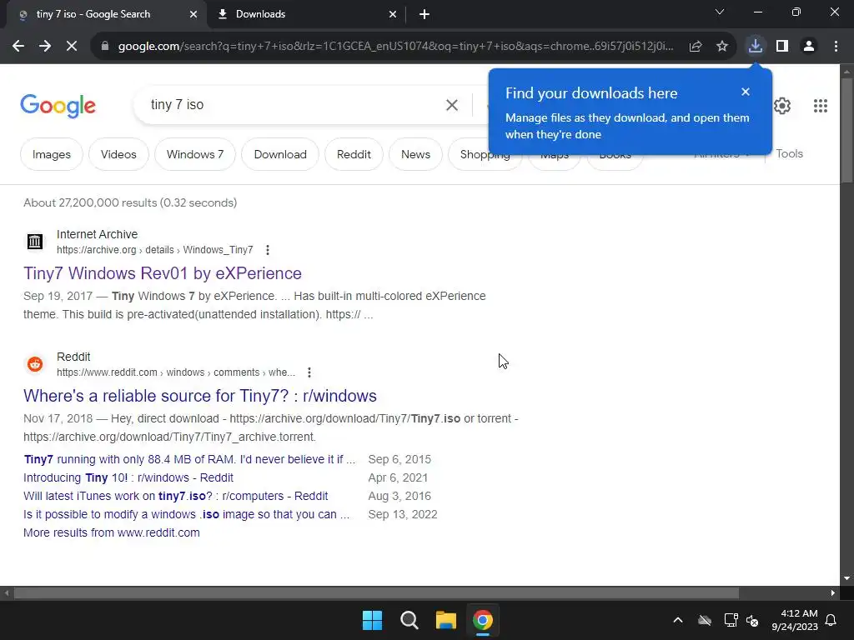Viewport: 854px width, 640px height.
Task: Go forward to the next page
Action: pyautogui.click(x=45, y=47)
